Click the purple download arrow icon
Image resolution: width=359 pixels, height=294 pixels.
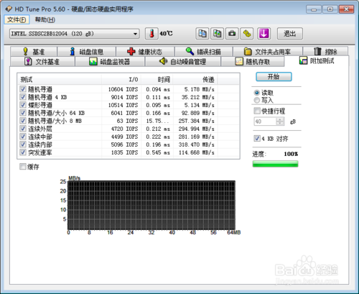264,33
